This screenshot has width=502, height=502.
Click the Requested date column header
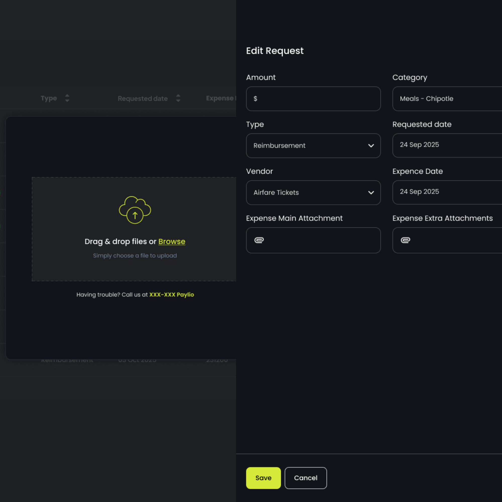pyautogui.click(x=143, y=98)
